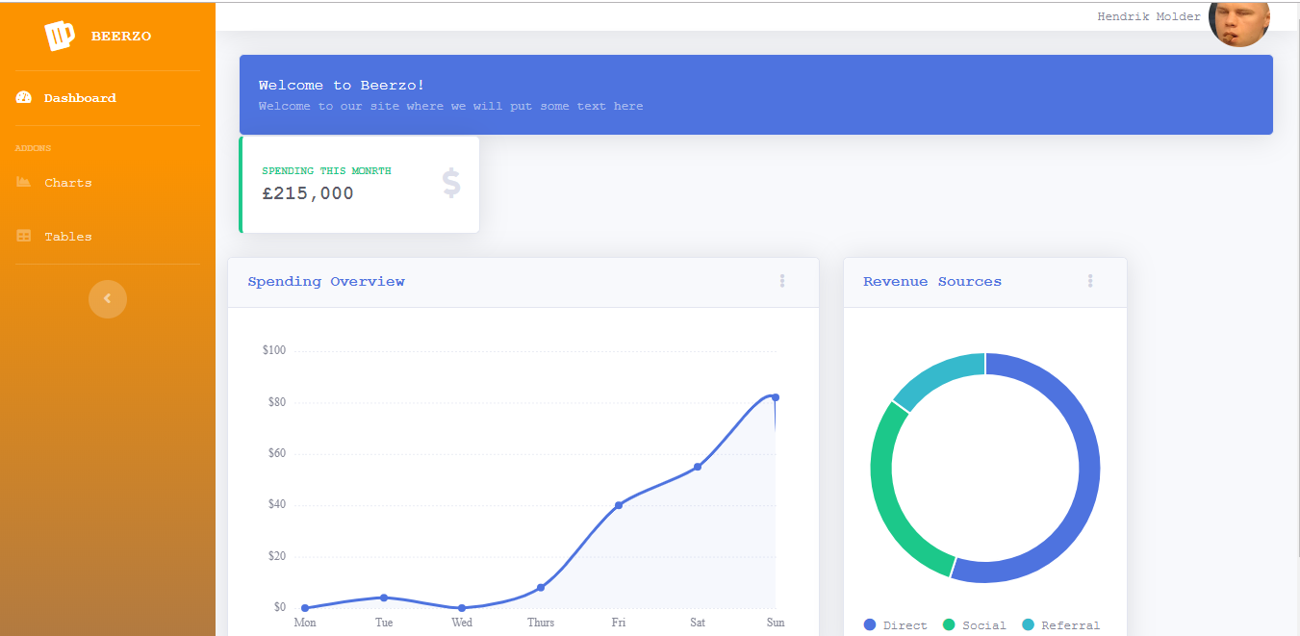The width and height of the screenshot is (1300, 636).
Task: Click the welcome banner subtitle text
Action: coord(451,106)
